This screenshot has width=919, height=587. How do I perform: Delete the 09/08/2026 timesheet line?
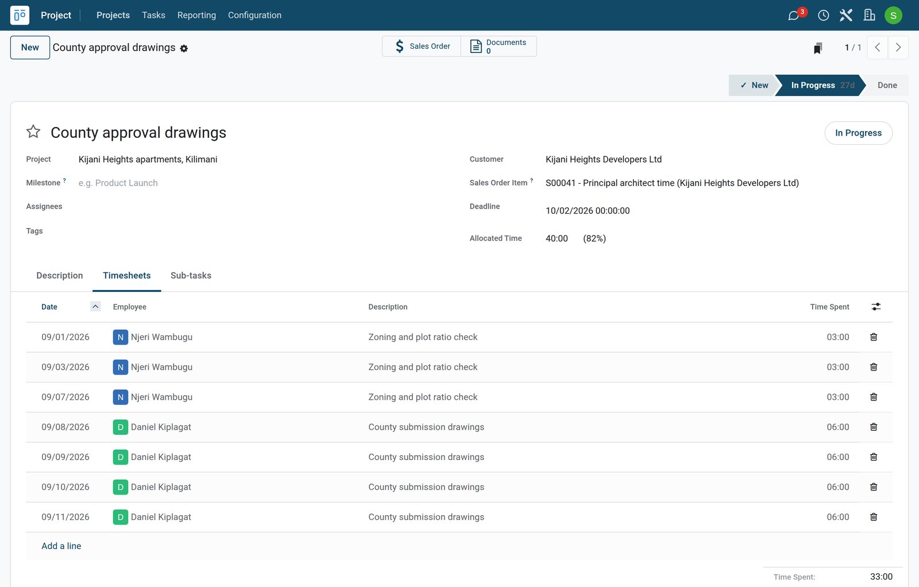coord(874,427)
